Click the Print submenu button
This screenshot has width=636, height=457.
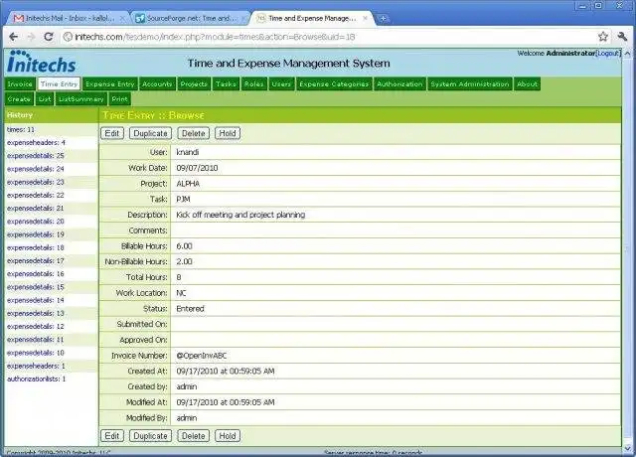coord(119,99)
